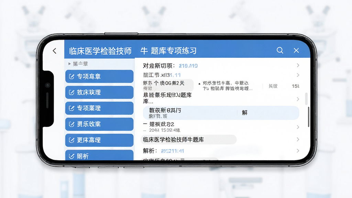Expand the 第二章 chapter triangle
Image resolution: width=352 pixels, height=198 pixels.
point(69,64)
